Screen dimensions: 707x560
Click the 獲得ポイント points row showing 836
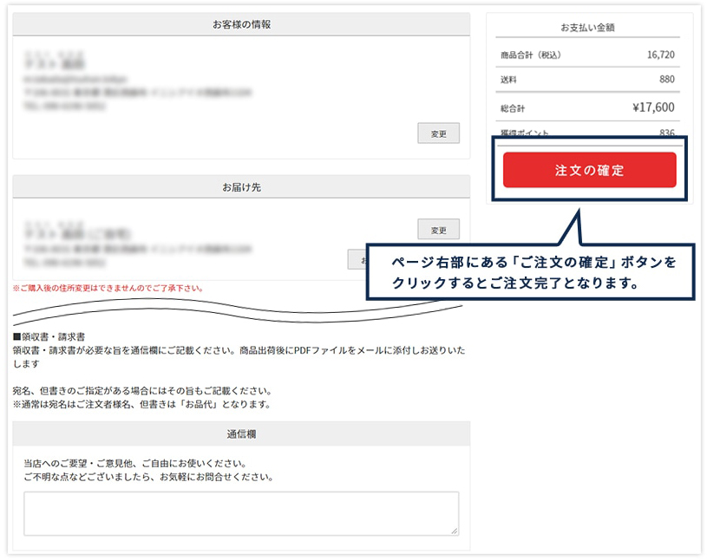click(x=586, y=132)
